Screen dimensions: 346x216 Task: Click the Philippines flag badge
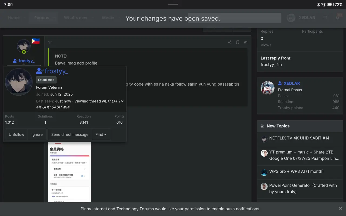coord(36,41)
